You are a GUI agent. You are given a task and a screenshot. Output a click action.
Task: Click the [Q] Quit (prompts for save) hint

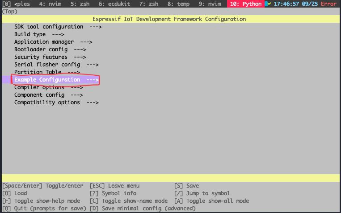pos(44,209)
